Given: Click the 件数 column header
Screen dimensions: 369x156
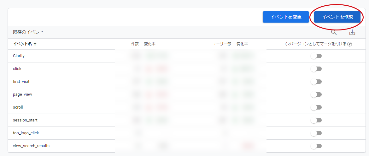Looking at the screenshot, I should coord(135,44).
